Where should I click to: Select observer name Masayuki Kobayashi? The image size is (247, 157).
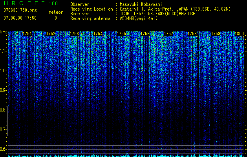pos(141,4)
